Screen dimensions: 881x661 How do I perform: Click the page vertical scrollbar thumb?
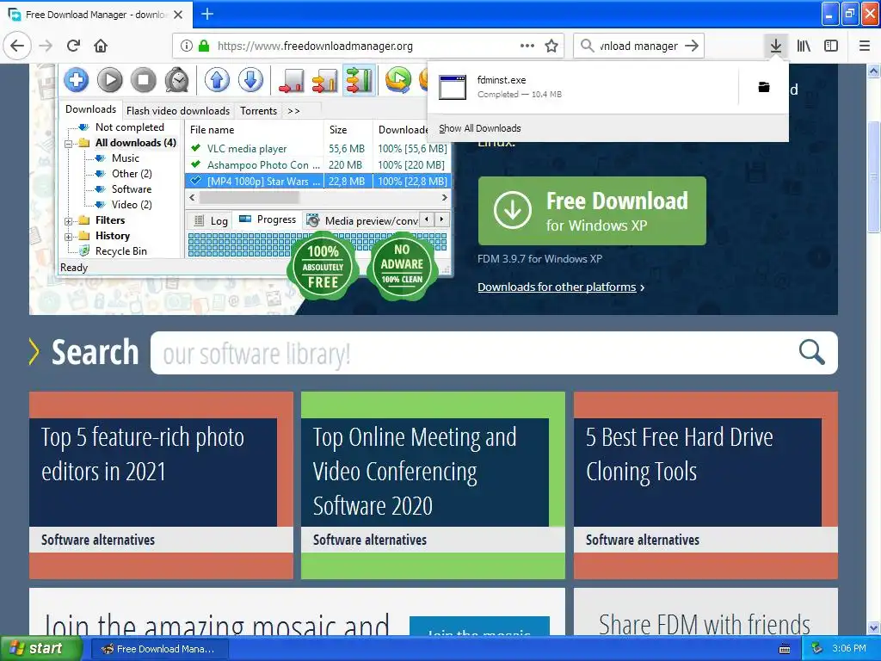click(874, 176)
